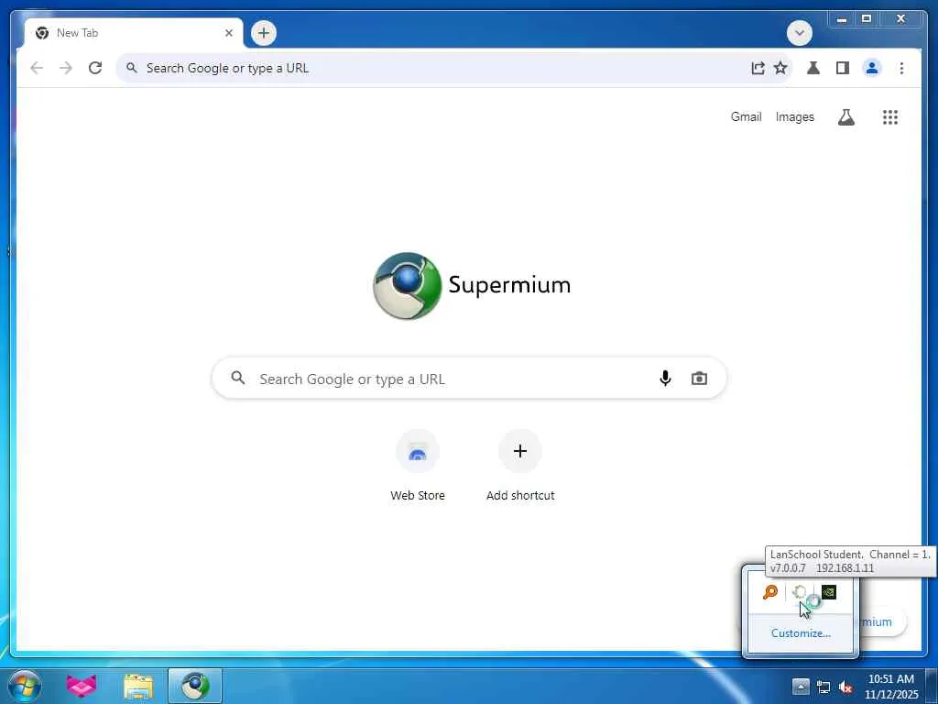Close the New Tab tab
Viewport: 938px width, 704px height.
(x=228, y=33)
